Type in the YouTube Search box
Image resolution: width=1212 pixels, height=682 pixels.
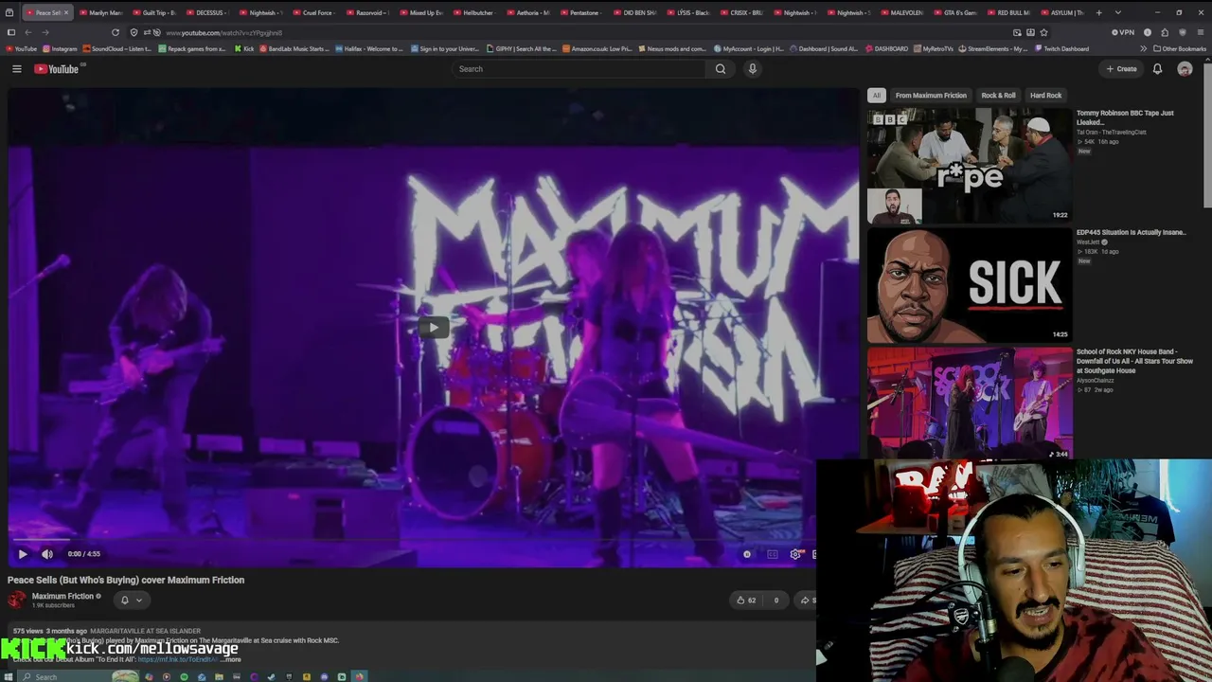[579, 69]
